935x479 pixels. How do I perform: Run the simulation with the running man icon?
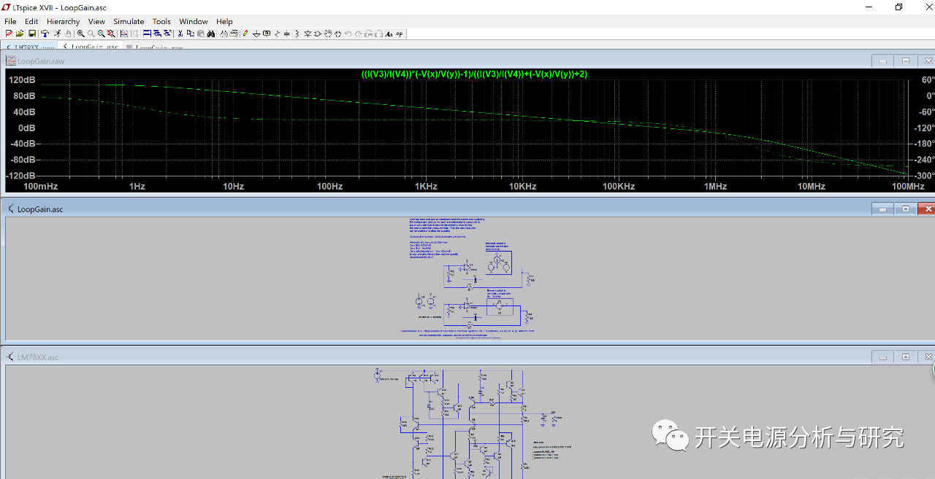(x=58, y=34)
